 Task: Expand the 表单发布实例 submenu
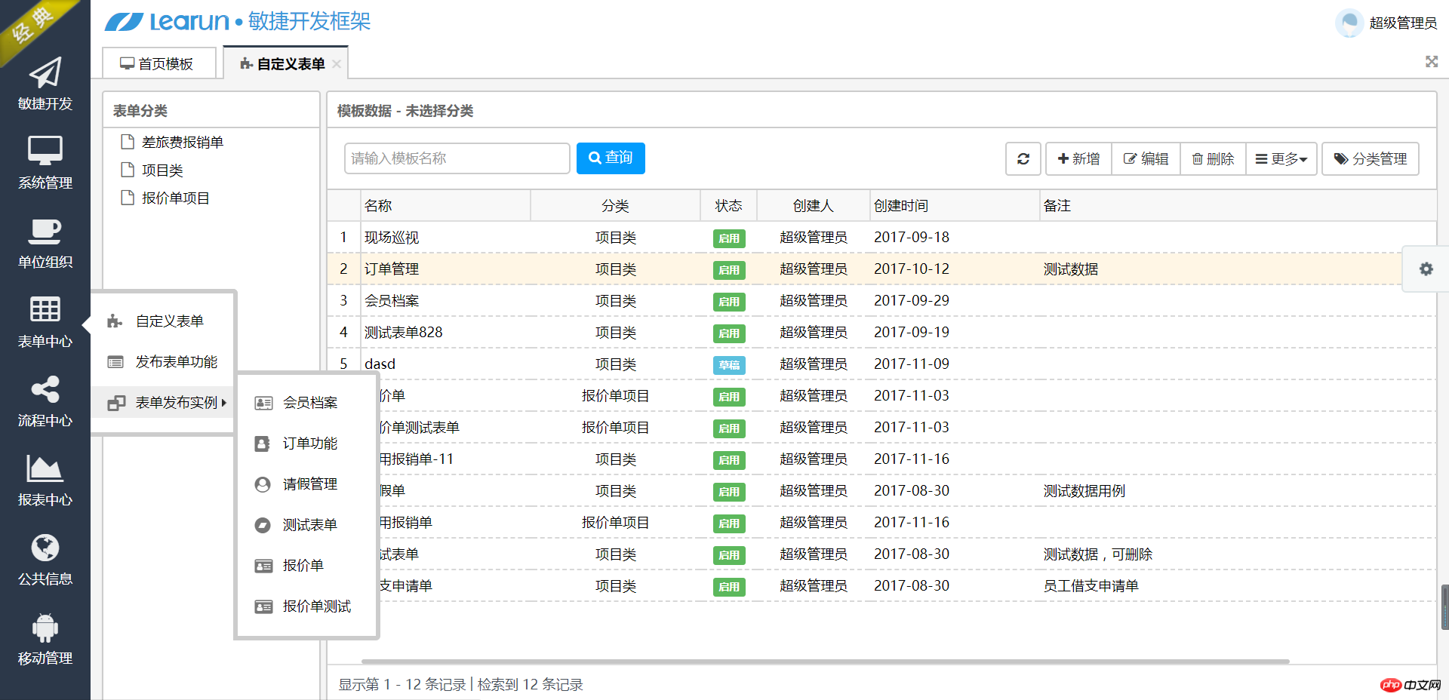click(179, 402)
